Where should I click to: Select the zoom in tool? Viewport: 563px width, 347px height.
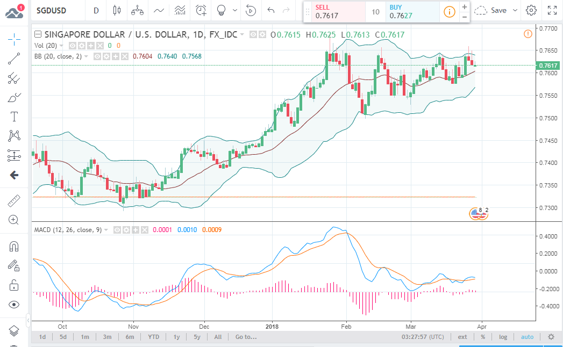point(14,220)
